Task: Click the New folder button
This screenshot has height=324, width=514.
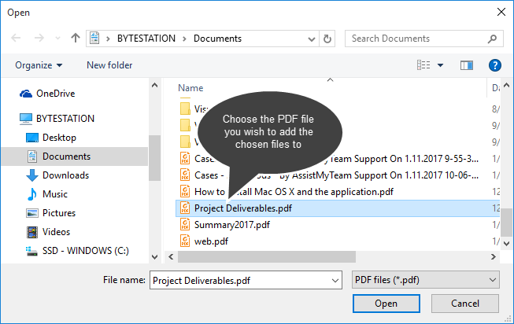Action: [x=109, y=65]
